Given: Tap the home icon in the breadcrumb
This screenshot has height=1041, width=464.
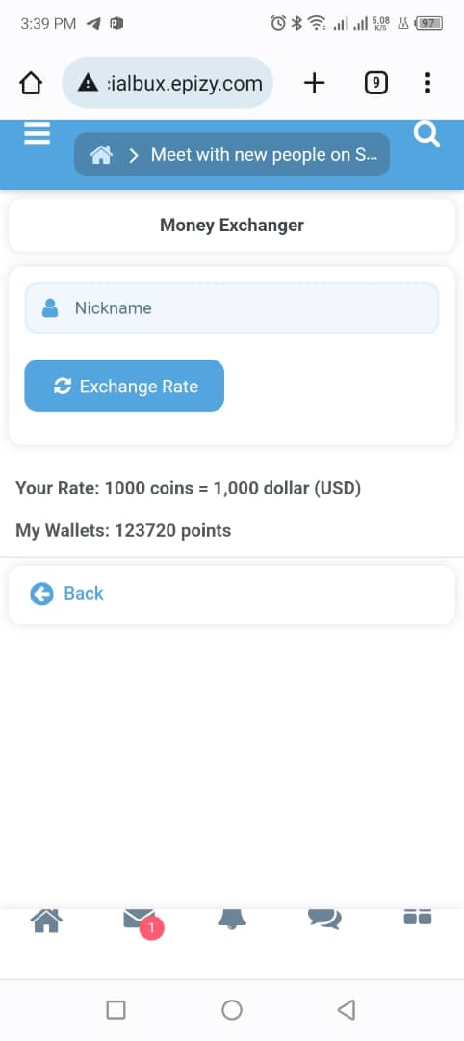Looking at the screenshot, I should 101,155.
